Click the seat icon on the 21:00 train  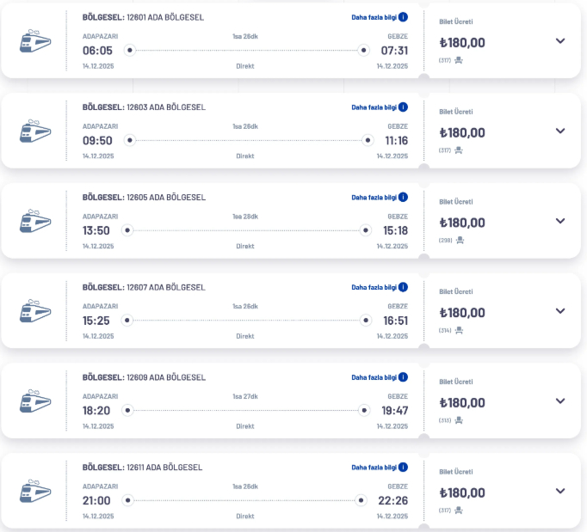pyautogui.click(x=459, y=511)
